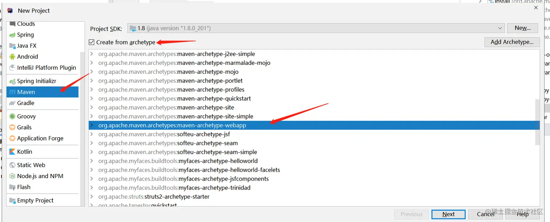Select softeu-archetype-seam archetype
This screenshot has width=550, height=222.
click(314, 143)
